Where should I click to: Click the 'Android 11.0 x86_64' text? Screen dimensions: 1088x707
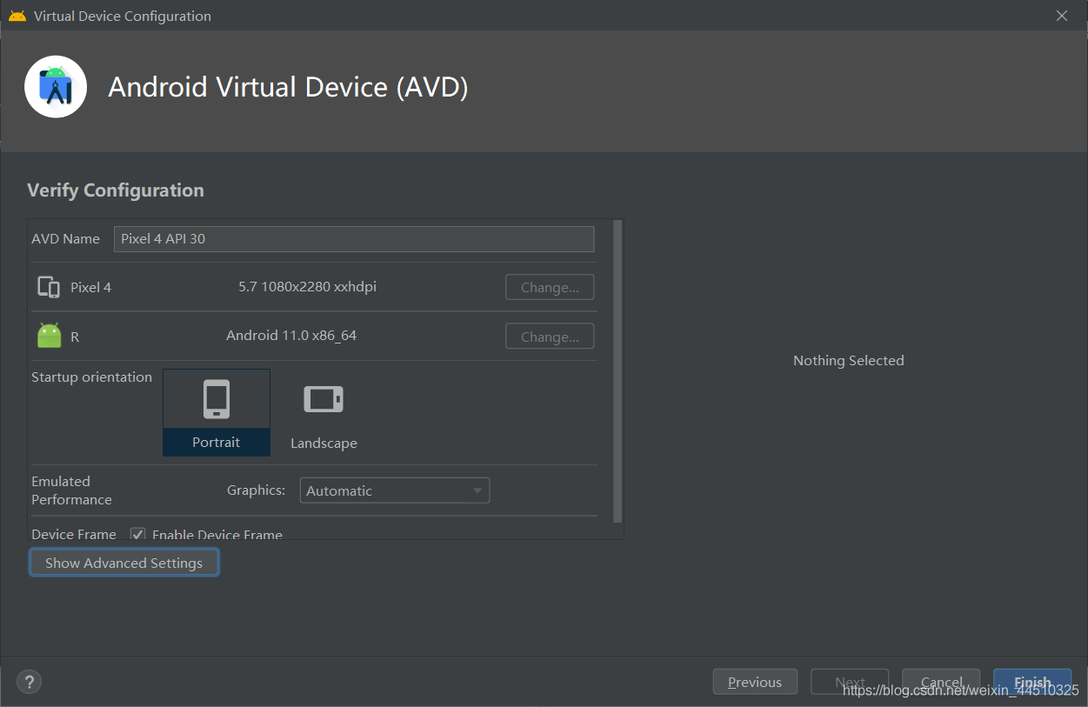[291, 335]
